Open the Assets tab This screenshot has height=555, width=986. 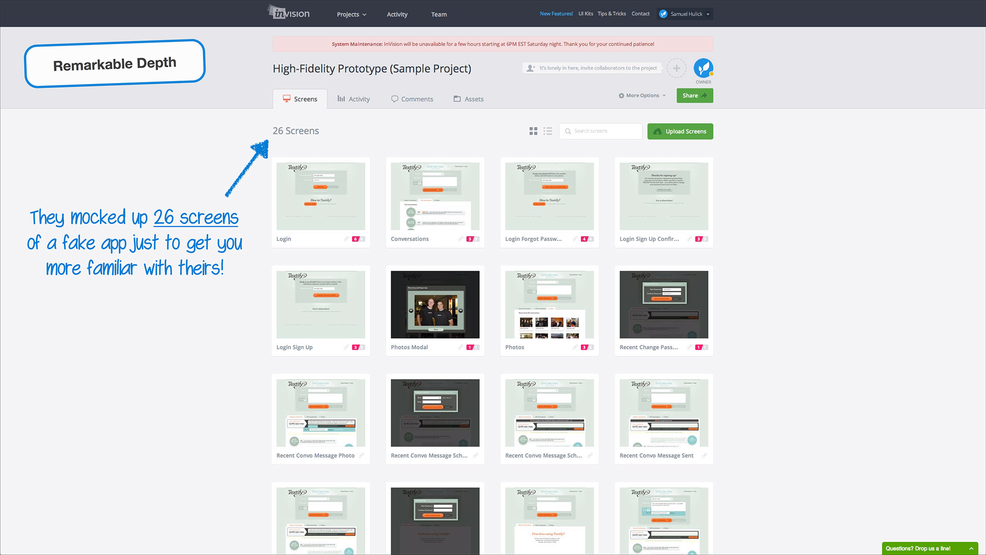pyautogui.click(x=468, y=99)
